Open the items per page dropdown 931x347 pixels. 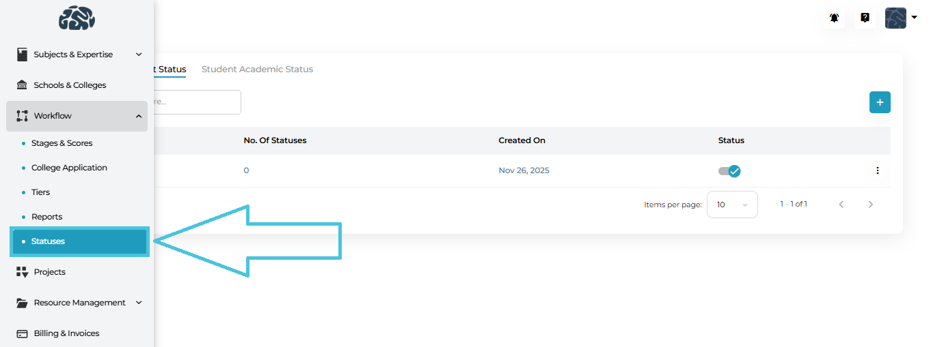pos(731,205)
